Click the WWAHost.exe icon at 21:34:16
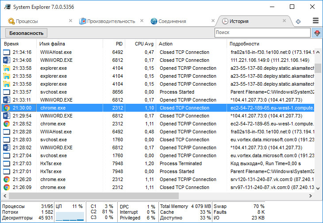The height and width of the screenshot is (223, 323). point(7,52)
